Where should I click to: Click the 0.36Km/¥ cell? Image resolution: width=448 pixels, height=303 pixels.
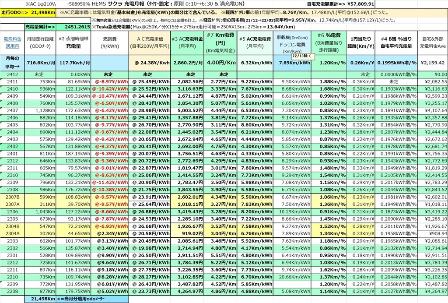361,82
